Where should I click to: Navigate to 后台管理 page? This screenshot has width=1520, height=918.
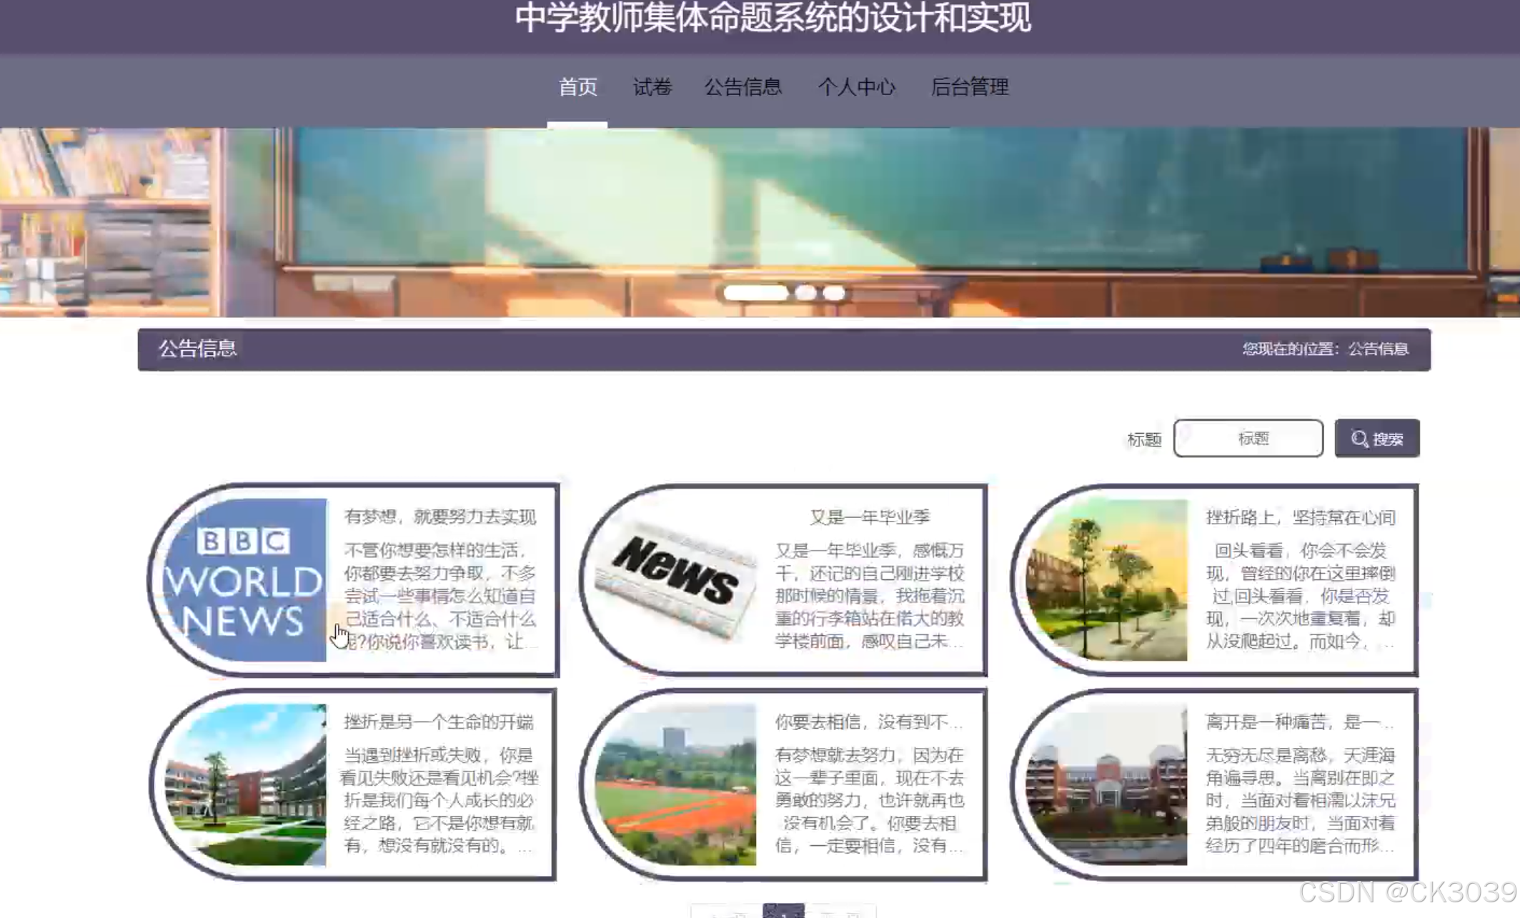pyautogui.click(x=969, y=87)
